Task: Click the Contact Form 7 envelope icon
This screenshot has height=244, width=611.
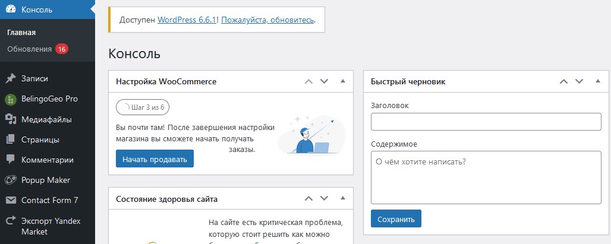Action: [11, 201]
